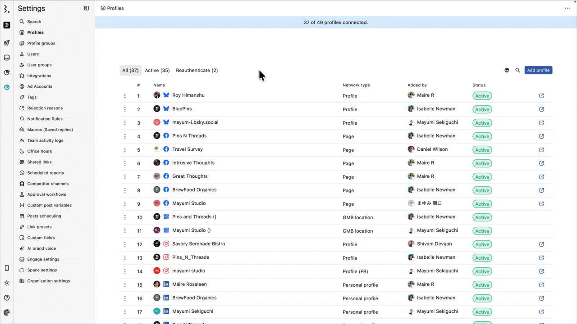Click the Add profile button
This screenshot has width=577, height=324.
[538, 70]
